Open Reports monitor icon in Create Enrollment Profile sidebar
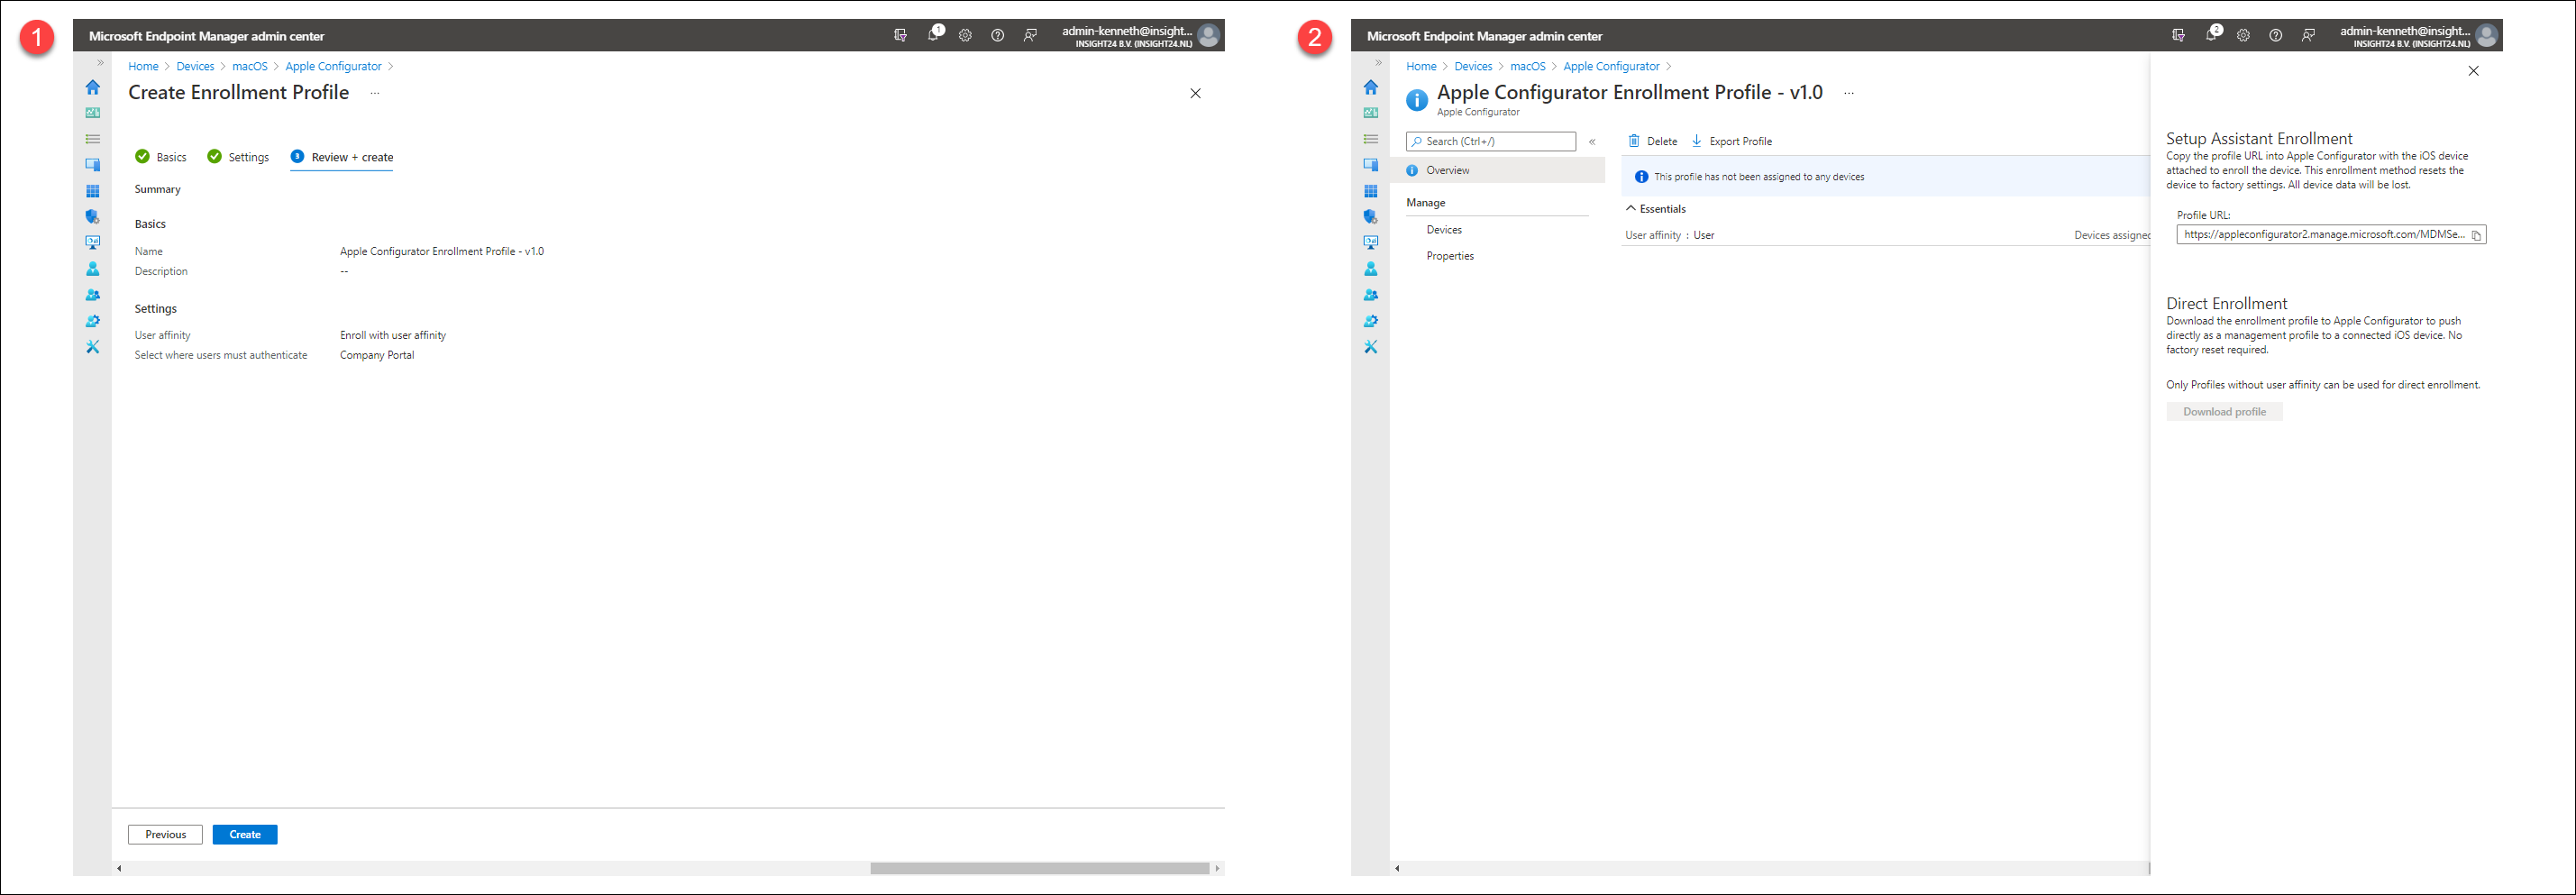 [93, 243]
